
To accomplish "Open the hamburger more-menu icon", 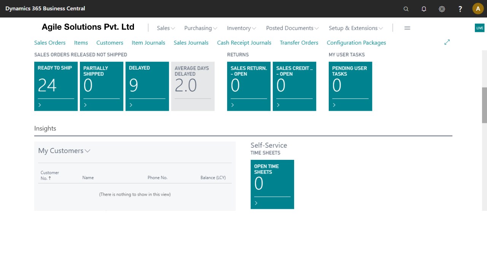I will pos(407,28).
